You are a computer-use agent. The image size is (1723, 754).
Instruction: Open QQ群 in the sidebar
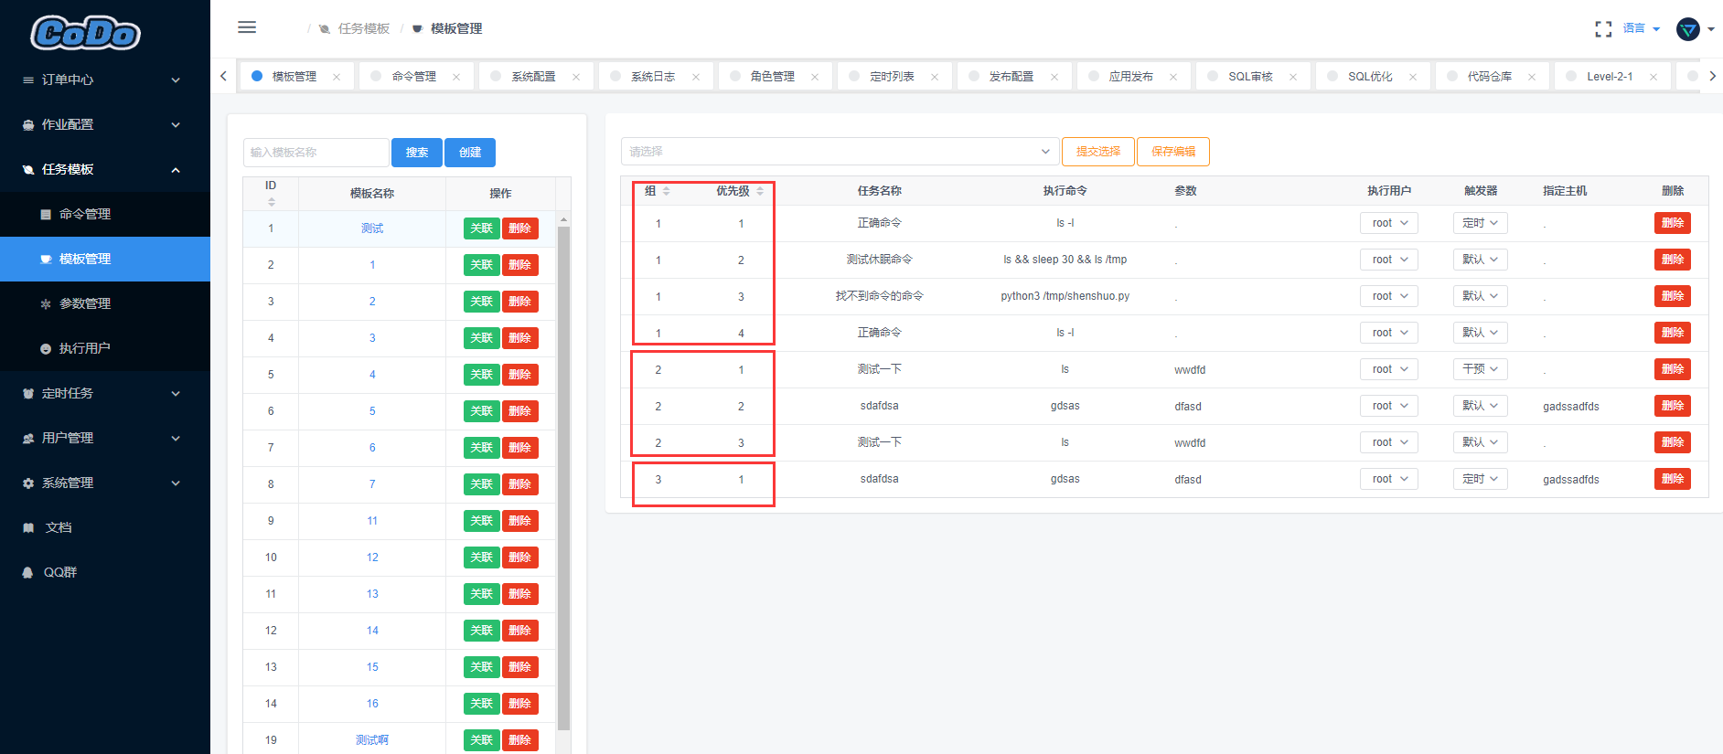click(105, 572)
